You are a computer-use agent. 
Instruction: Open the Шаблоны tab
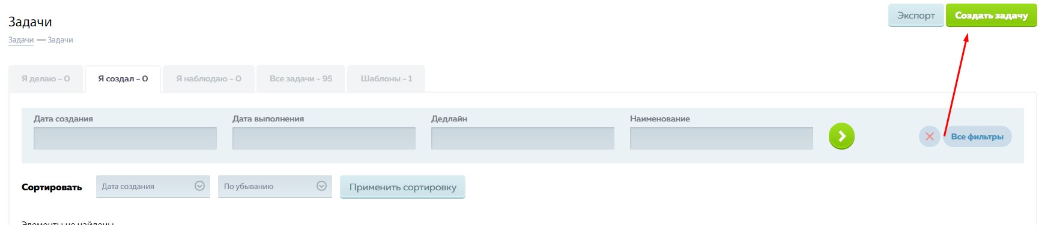coord(386,78)
